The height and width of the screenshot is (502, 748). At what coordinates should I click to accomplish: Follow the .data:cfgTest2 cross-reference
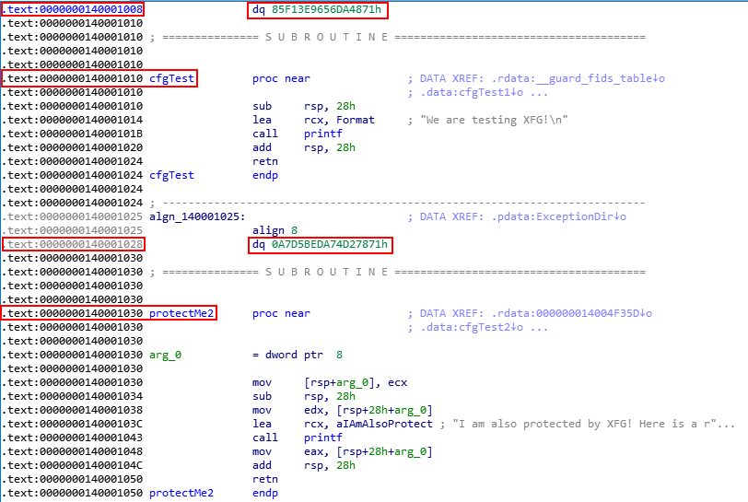click(x=472, y=327)
